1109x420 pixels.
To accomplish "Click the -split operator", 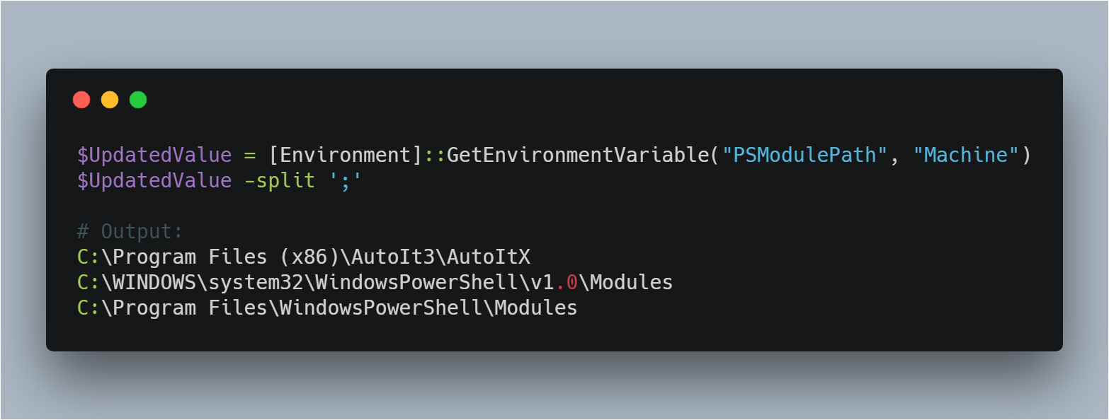I will point(280,180).
